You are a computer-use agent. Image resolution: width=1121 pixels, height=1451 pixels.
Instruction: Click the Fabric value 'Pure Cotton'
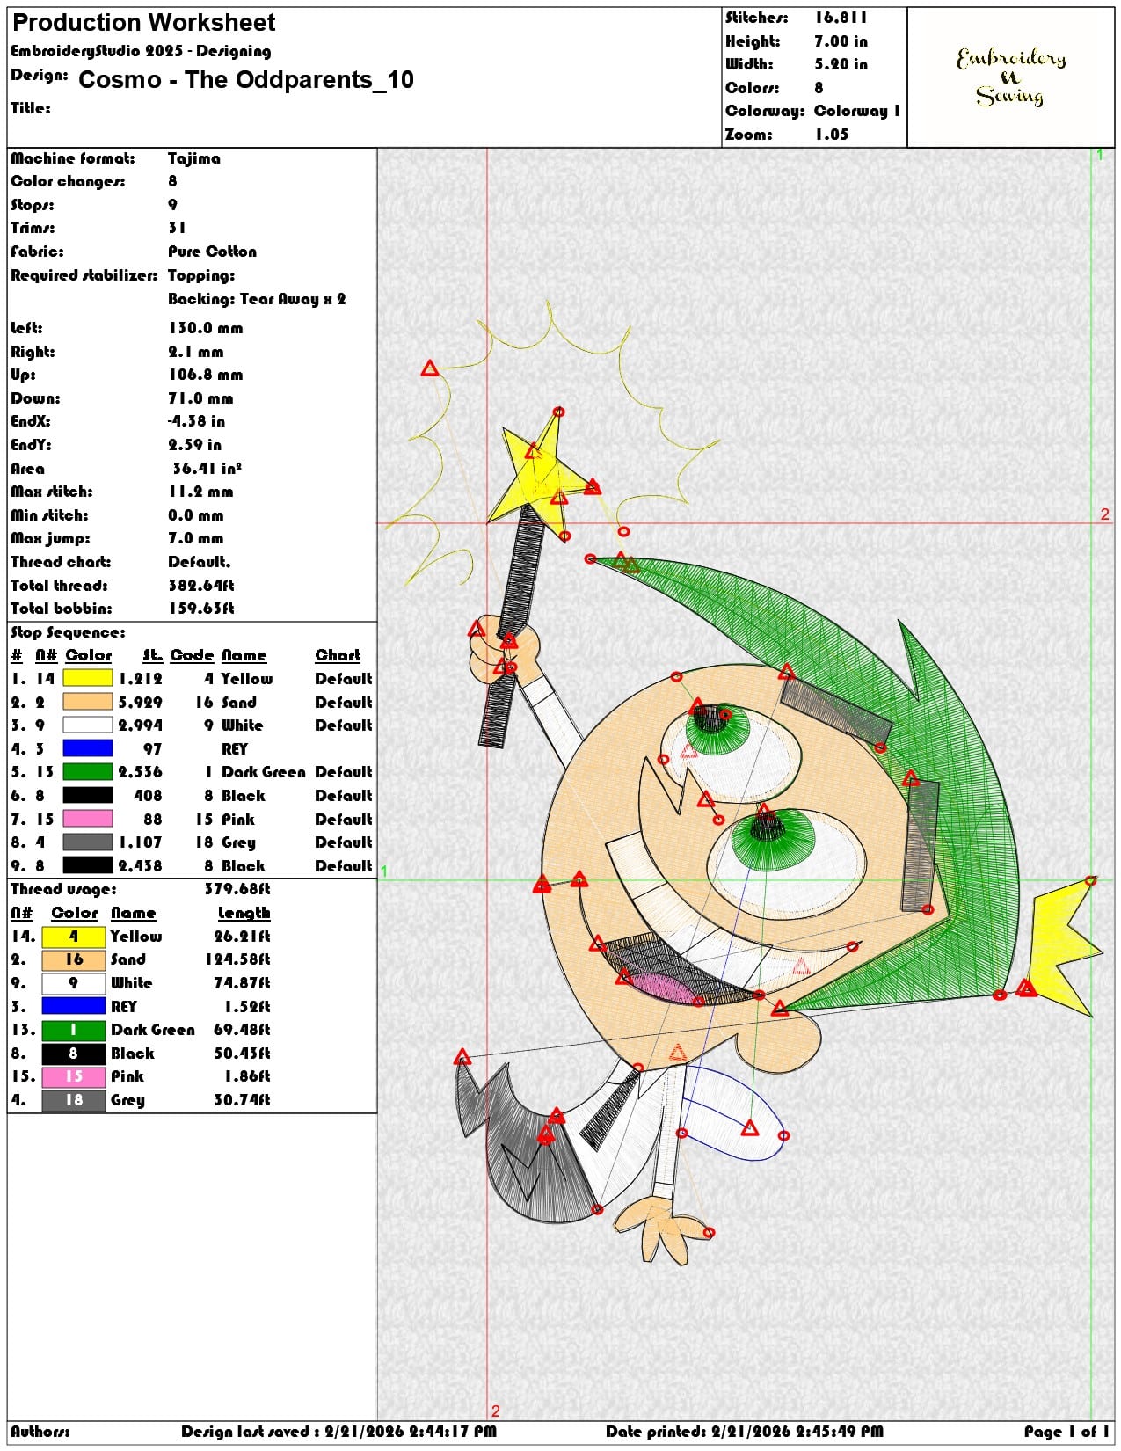[212, 252]
